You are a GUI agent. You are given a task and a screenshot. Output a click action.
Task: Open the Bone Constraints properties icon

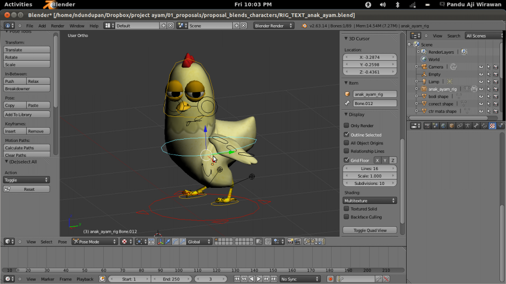click(484, 126)
